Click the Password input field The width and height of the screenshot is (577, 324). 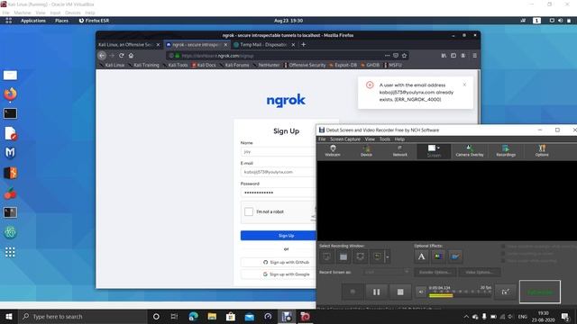coord(279,193)
